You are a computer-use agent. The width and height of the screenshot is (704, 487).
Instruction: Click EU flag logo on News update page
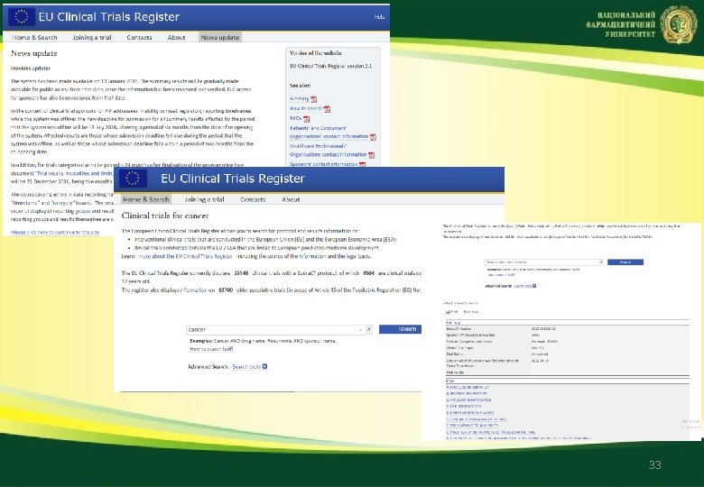click(21, 17)
